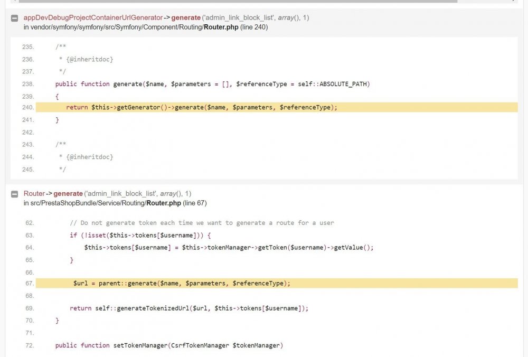This screenshot has width=528, height=357.
Task: Click highlighted line 240 return statement
Action: tap(201, 107)
